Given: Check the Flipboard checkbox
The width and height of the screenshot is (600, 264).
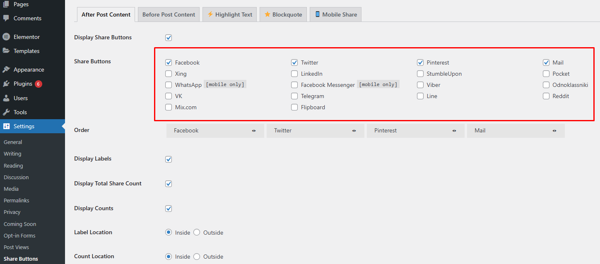Looking at the screenshot, I should (294, 107).
